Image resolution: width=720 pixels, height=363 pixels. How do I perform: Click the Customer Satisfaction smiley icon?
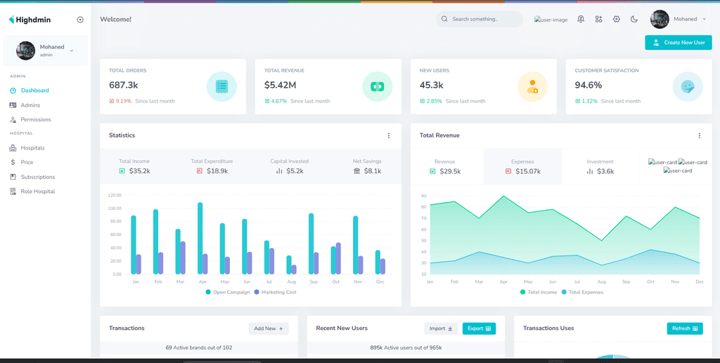click(688, 86)
